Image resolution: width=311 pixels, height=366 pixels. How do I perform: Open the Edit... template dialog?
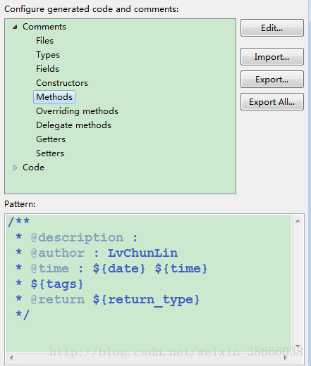coord(272,28)
